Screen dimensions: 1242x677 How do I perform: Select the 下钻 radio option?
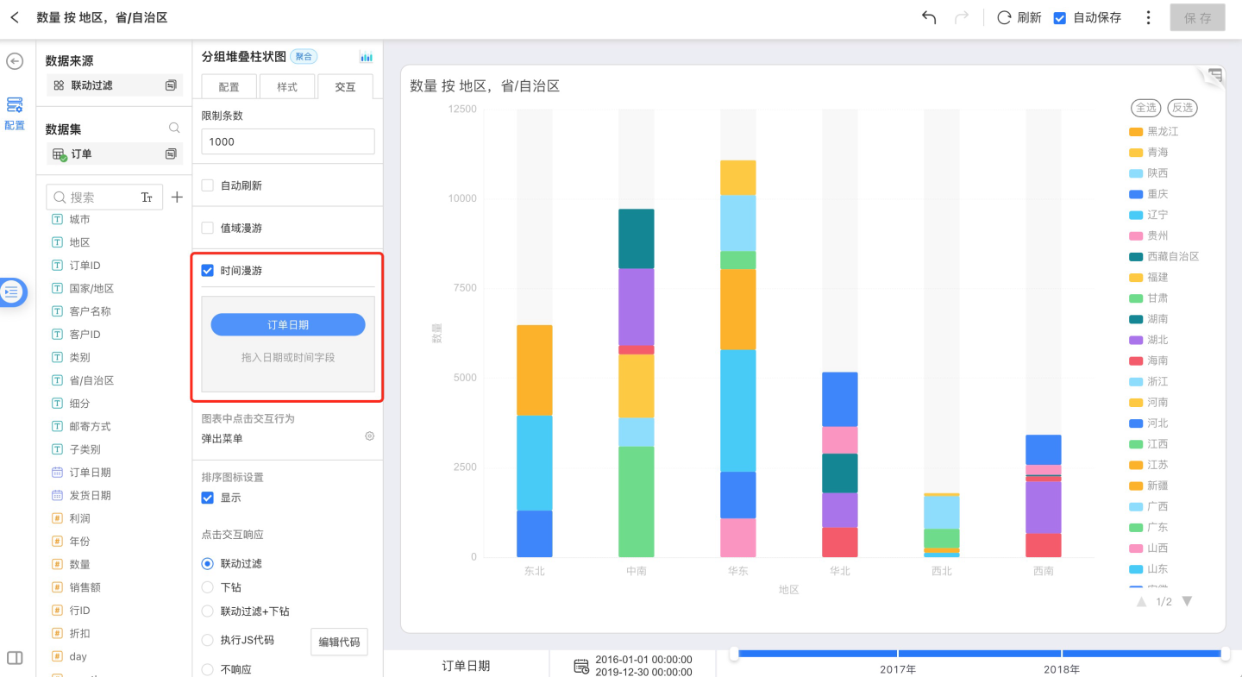click(207, 587)
